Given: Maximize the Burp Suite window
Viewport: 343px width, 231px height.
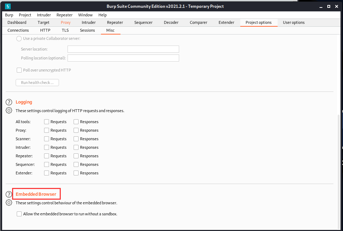Looking at the screenshot, I should point(328,6).
